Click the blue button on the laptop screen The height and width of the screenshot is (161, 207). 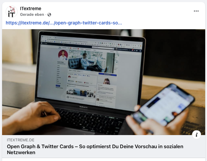(108, 75)
